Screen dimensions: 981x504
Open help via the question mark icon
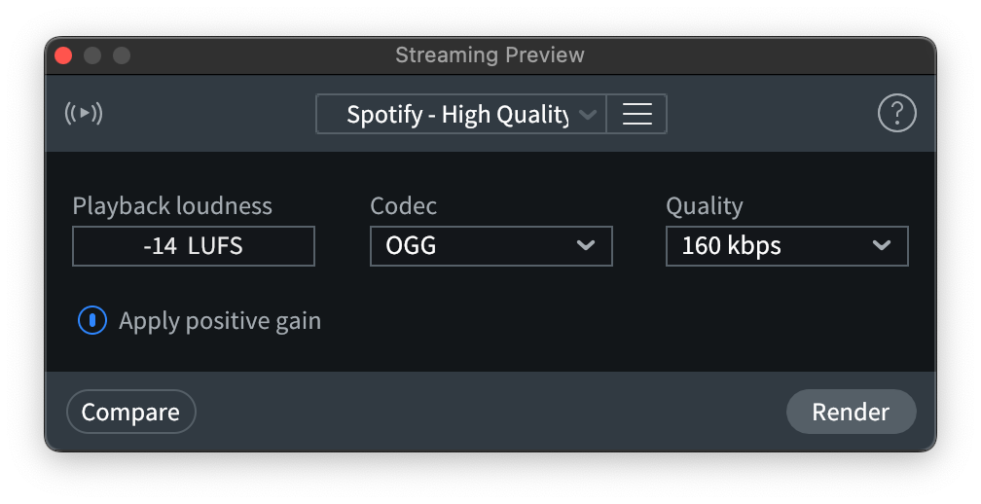tap(896, 114)
